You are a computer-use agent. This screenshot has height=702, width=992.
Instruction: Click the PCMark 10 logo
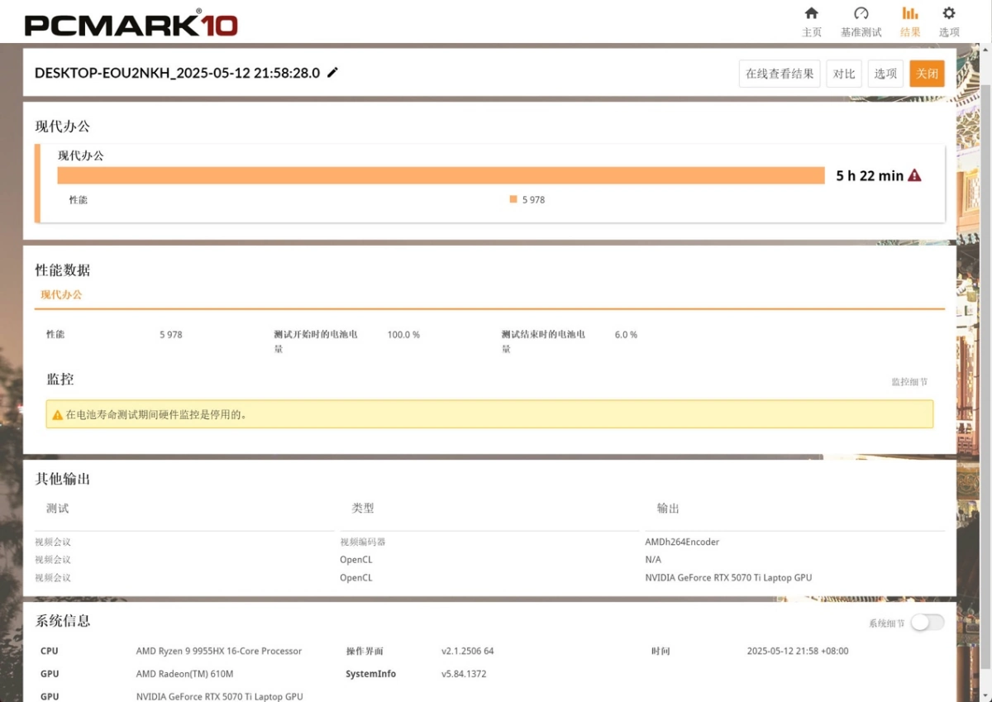pyautogui.click(x=131, y=23)
